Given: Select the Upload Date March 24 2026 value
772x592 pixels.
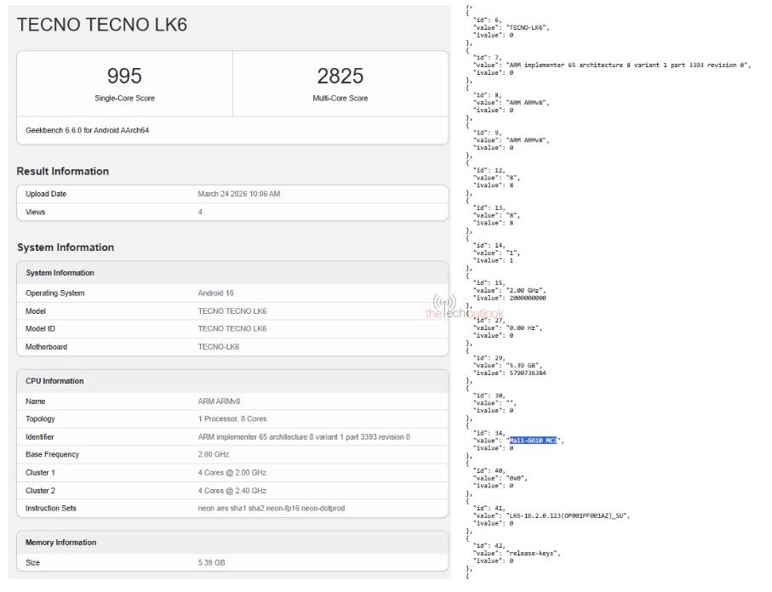Looking at the screenshot, I should coord(233,194).
